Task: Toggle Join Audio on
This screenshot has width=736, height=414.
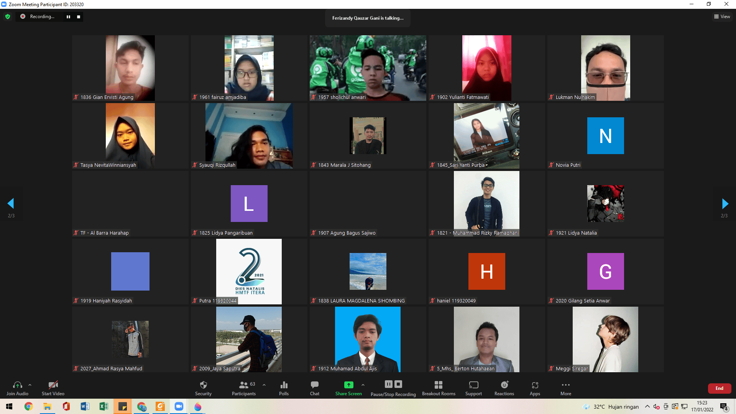Action: (x=17, y=387)
